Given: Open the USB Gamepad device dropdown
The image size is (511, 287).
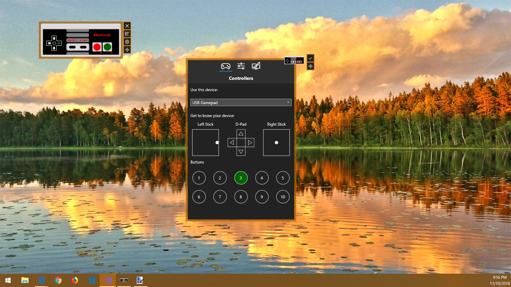Looking at the screenshot, I should 241,102.
